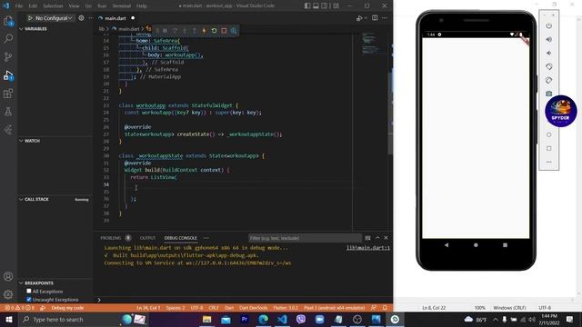Viewport: 582px width, 327px height.
Task: Close the bottom panel
Action: tap(386, 238)
